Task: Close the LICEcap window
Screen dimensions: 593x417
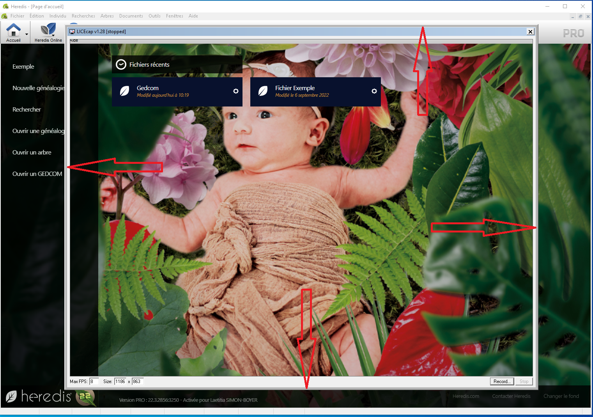Action: (530, 32)
